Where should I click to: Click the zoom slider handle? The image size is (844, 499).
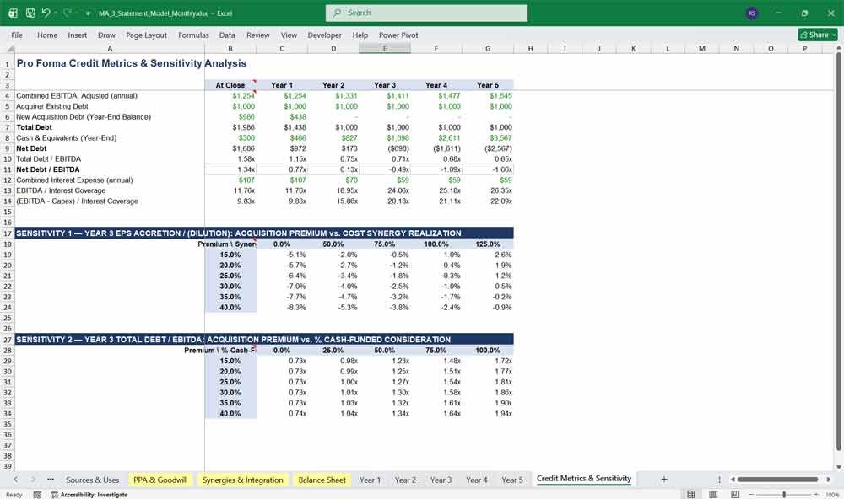click(784, 494)
